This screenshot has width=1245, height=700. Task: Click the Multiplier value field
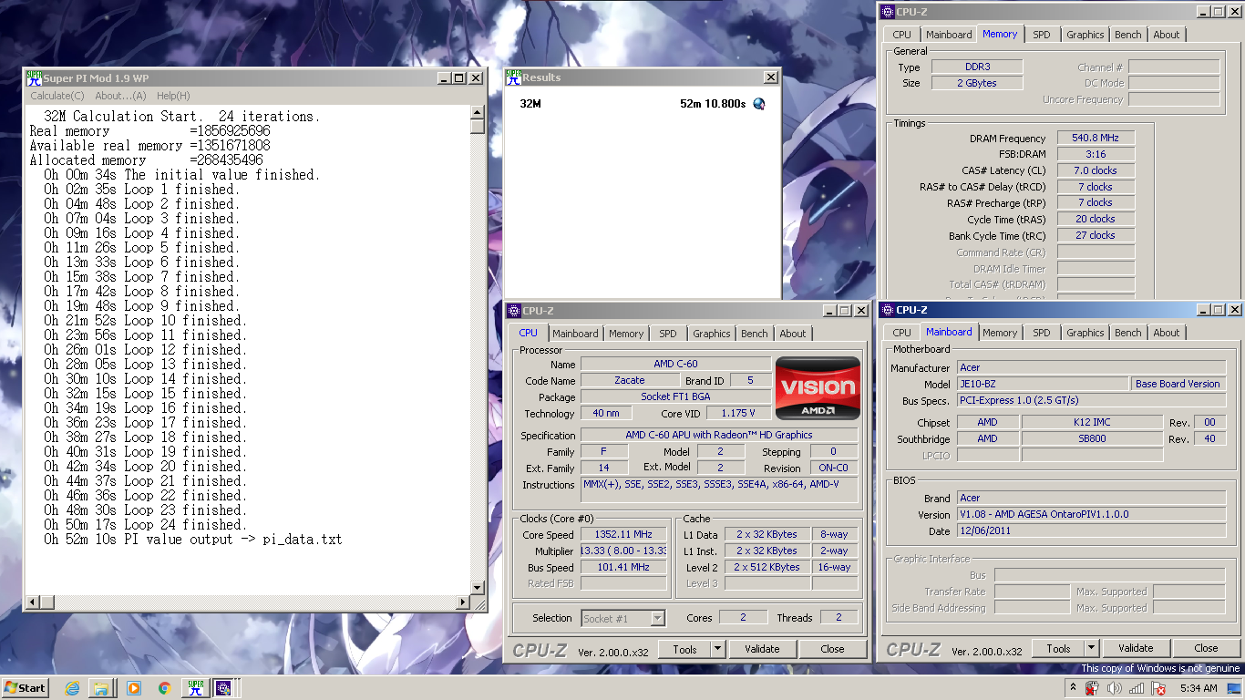[x=624, y=551]
